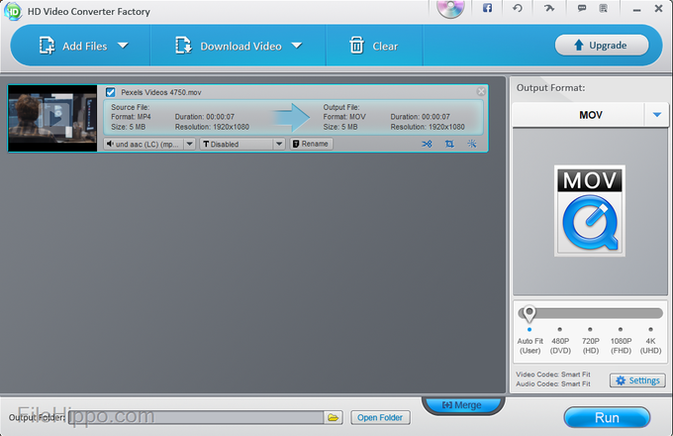Select the 480P (DVD) resolution point
This screenshot has height=436, width=673.
pyautogui.click(x=560, y=329)
